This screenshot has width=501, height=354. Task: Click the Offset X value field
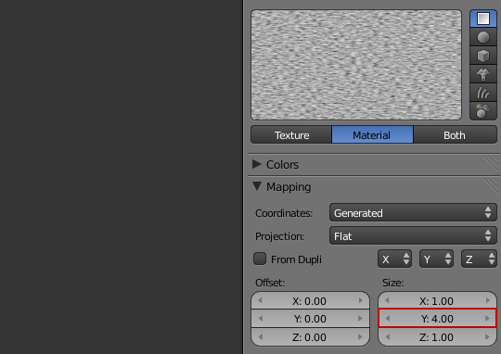click(x=310, y=300)
